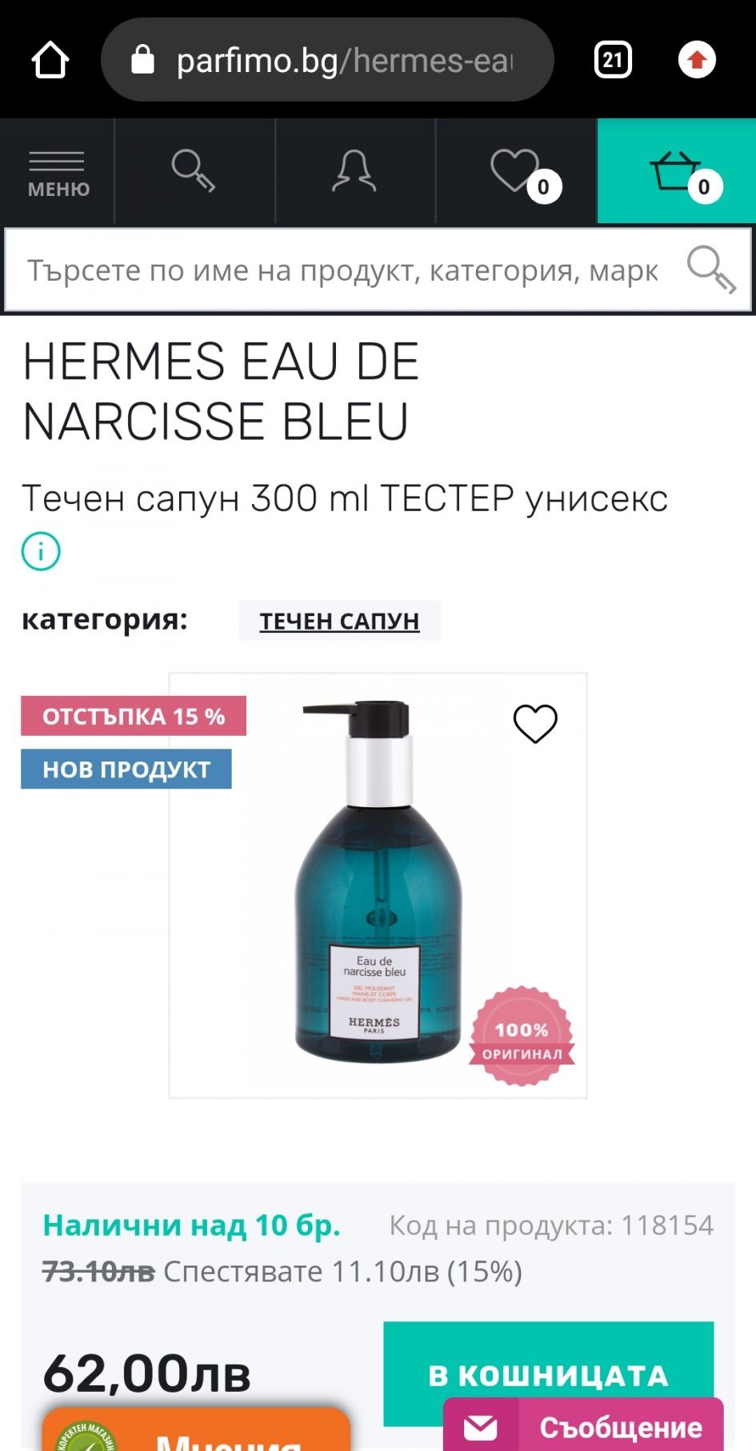Open the browser tabs counter showing 21
Image resolution: width=756 pixels, height=1451 pixels.
pyautogui.click(x=614, y=60)
